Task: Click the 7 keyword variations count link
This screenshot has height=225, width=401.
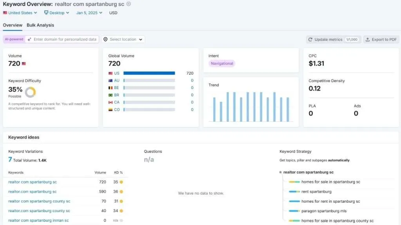Action: click(x=10, y=160)
